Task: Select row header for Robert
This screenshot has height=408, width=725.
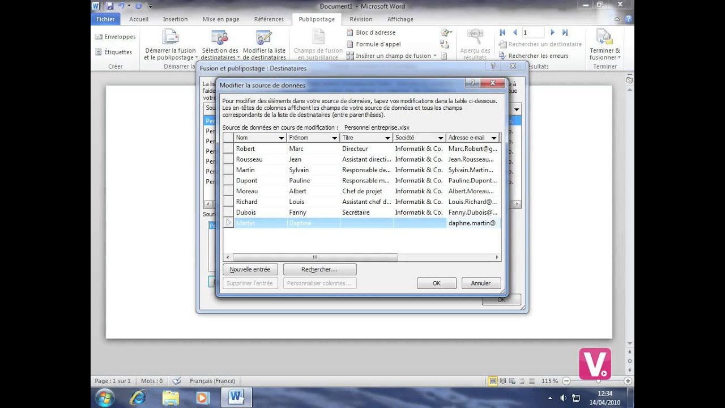Action: 228,148
